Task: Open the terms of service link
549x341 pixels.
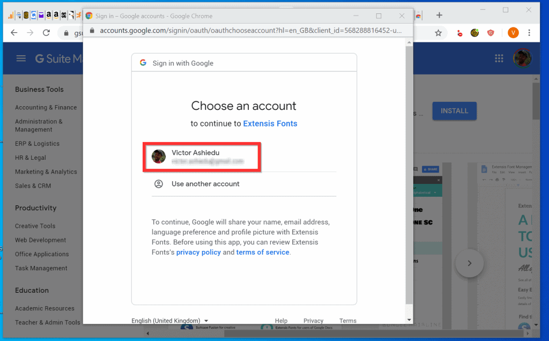Action: pyautogui.click(x=263, y=252)
